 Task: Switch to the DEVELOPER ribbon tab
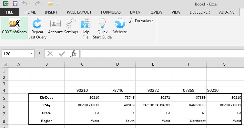(200, 12)
